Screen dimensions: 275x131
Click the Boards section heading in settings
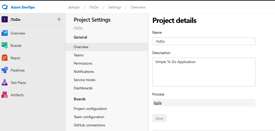(80, 99)
